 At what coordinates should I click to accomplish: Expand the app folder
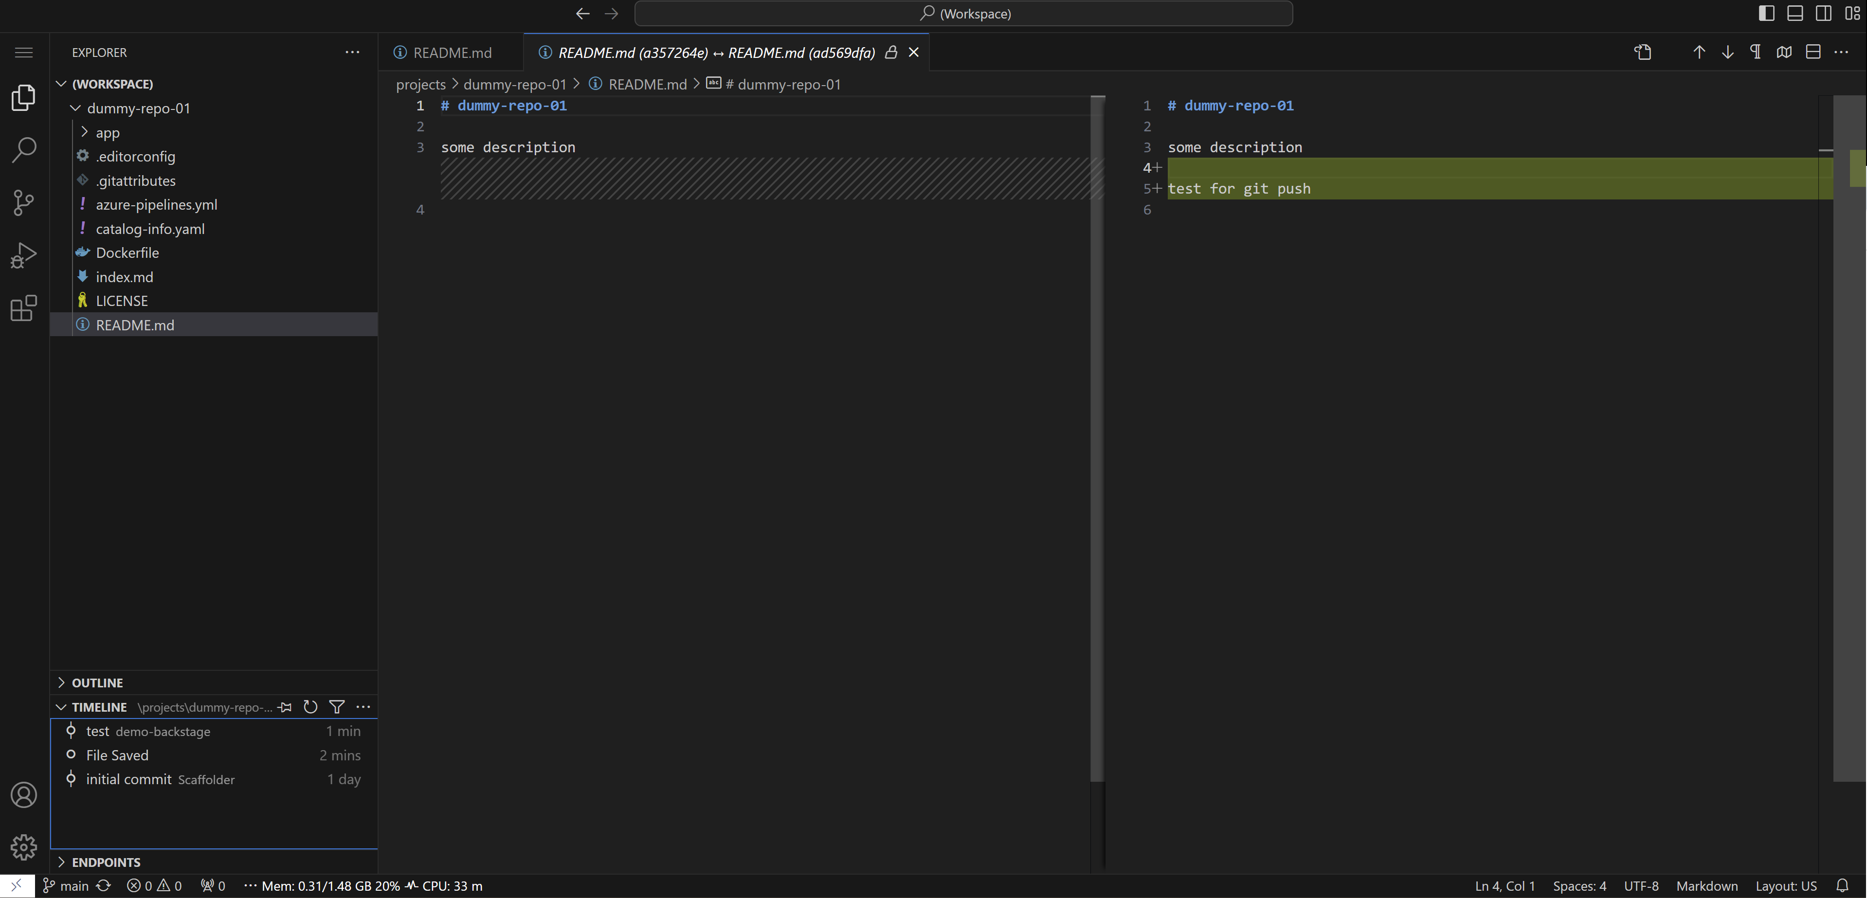click(x=107, y=133)
